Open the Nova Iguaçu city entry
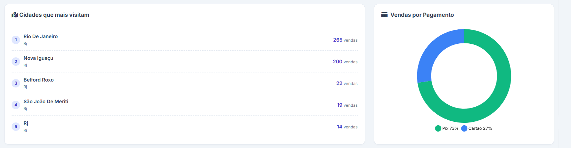This screenshot has width=571, height=148. [38, 58]
